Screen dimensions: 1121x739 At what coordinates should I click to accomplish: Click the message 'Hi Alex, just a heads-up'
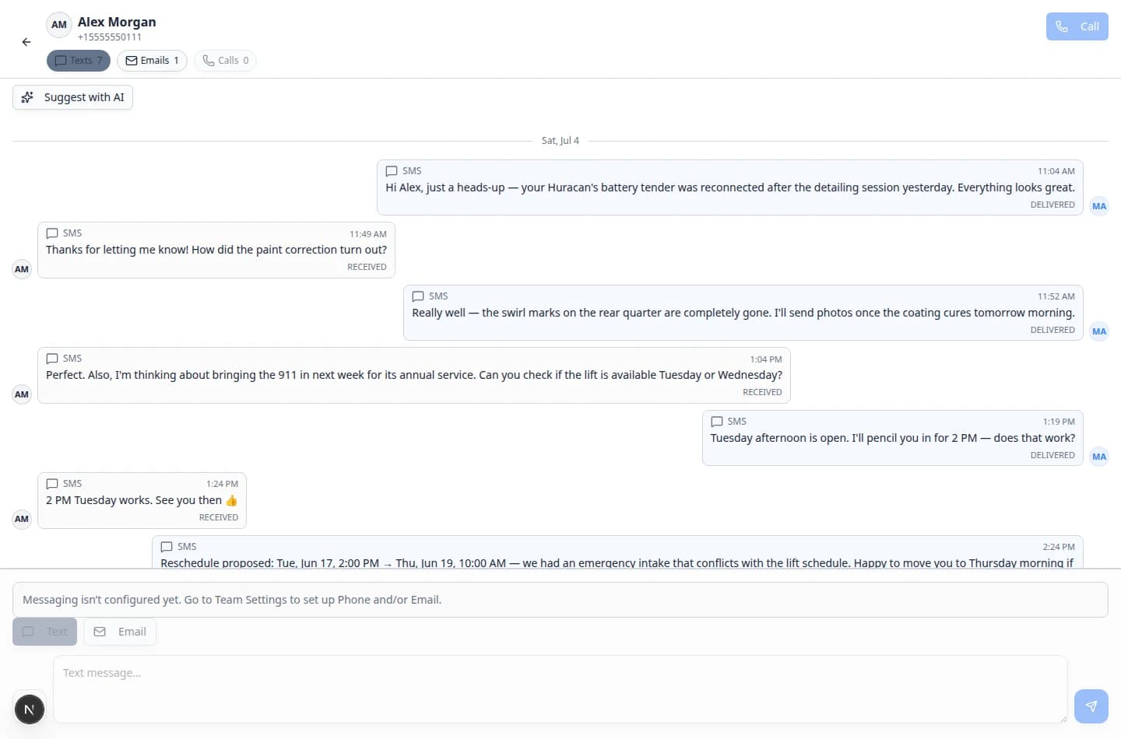730,187
